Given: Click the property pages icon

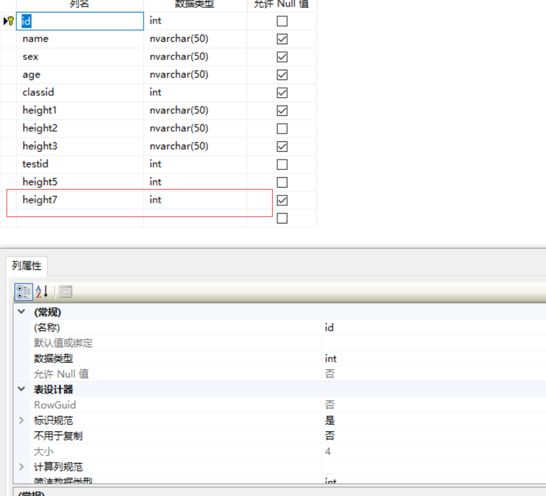Looking at the screenshot, I should click(65, 291).
